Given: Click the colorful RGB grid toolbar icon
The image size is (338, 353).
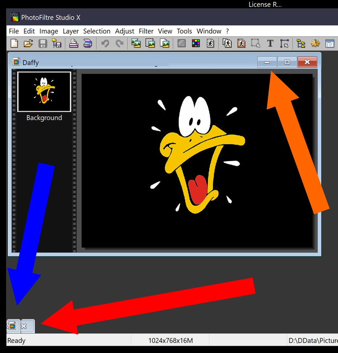Looking at the screenshot, I should 196,43.
